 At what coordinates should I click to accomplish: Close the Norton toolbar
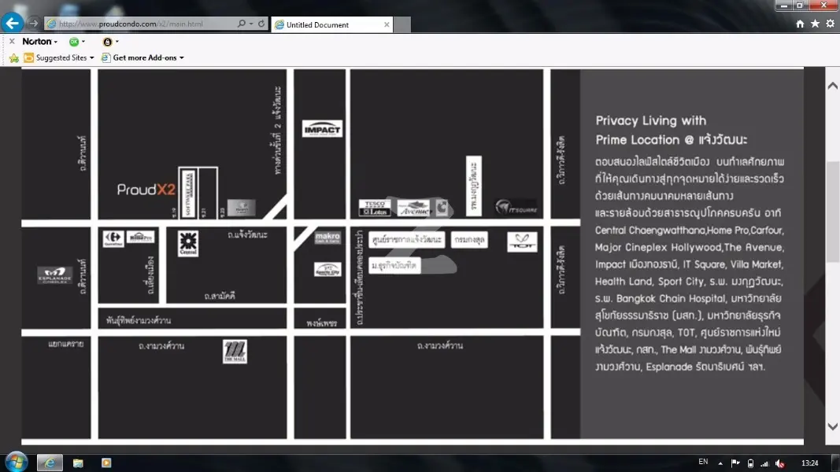tap(12, 41)
